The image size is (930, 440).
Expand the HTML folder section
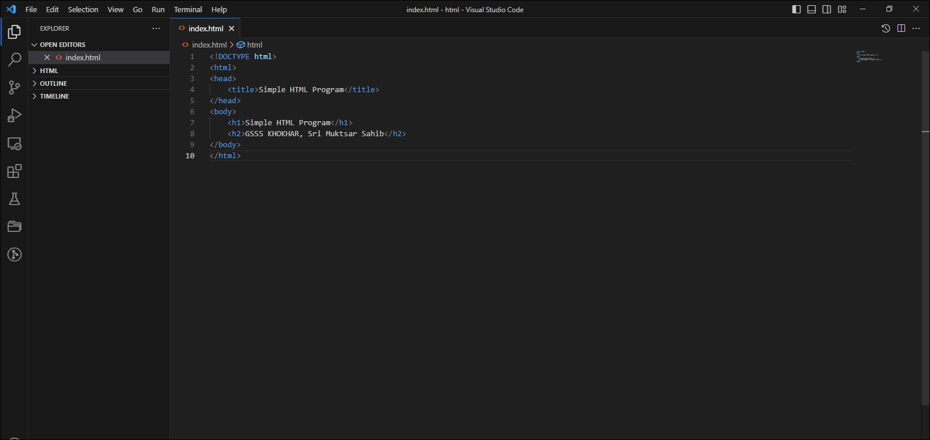coord(49,71)
